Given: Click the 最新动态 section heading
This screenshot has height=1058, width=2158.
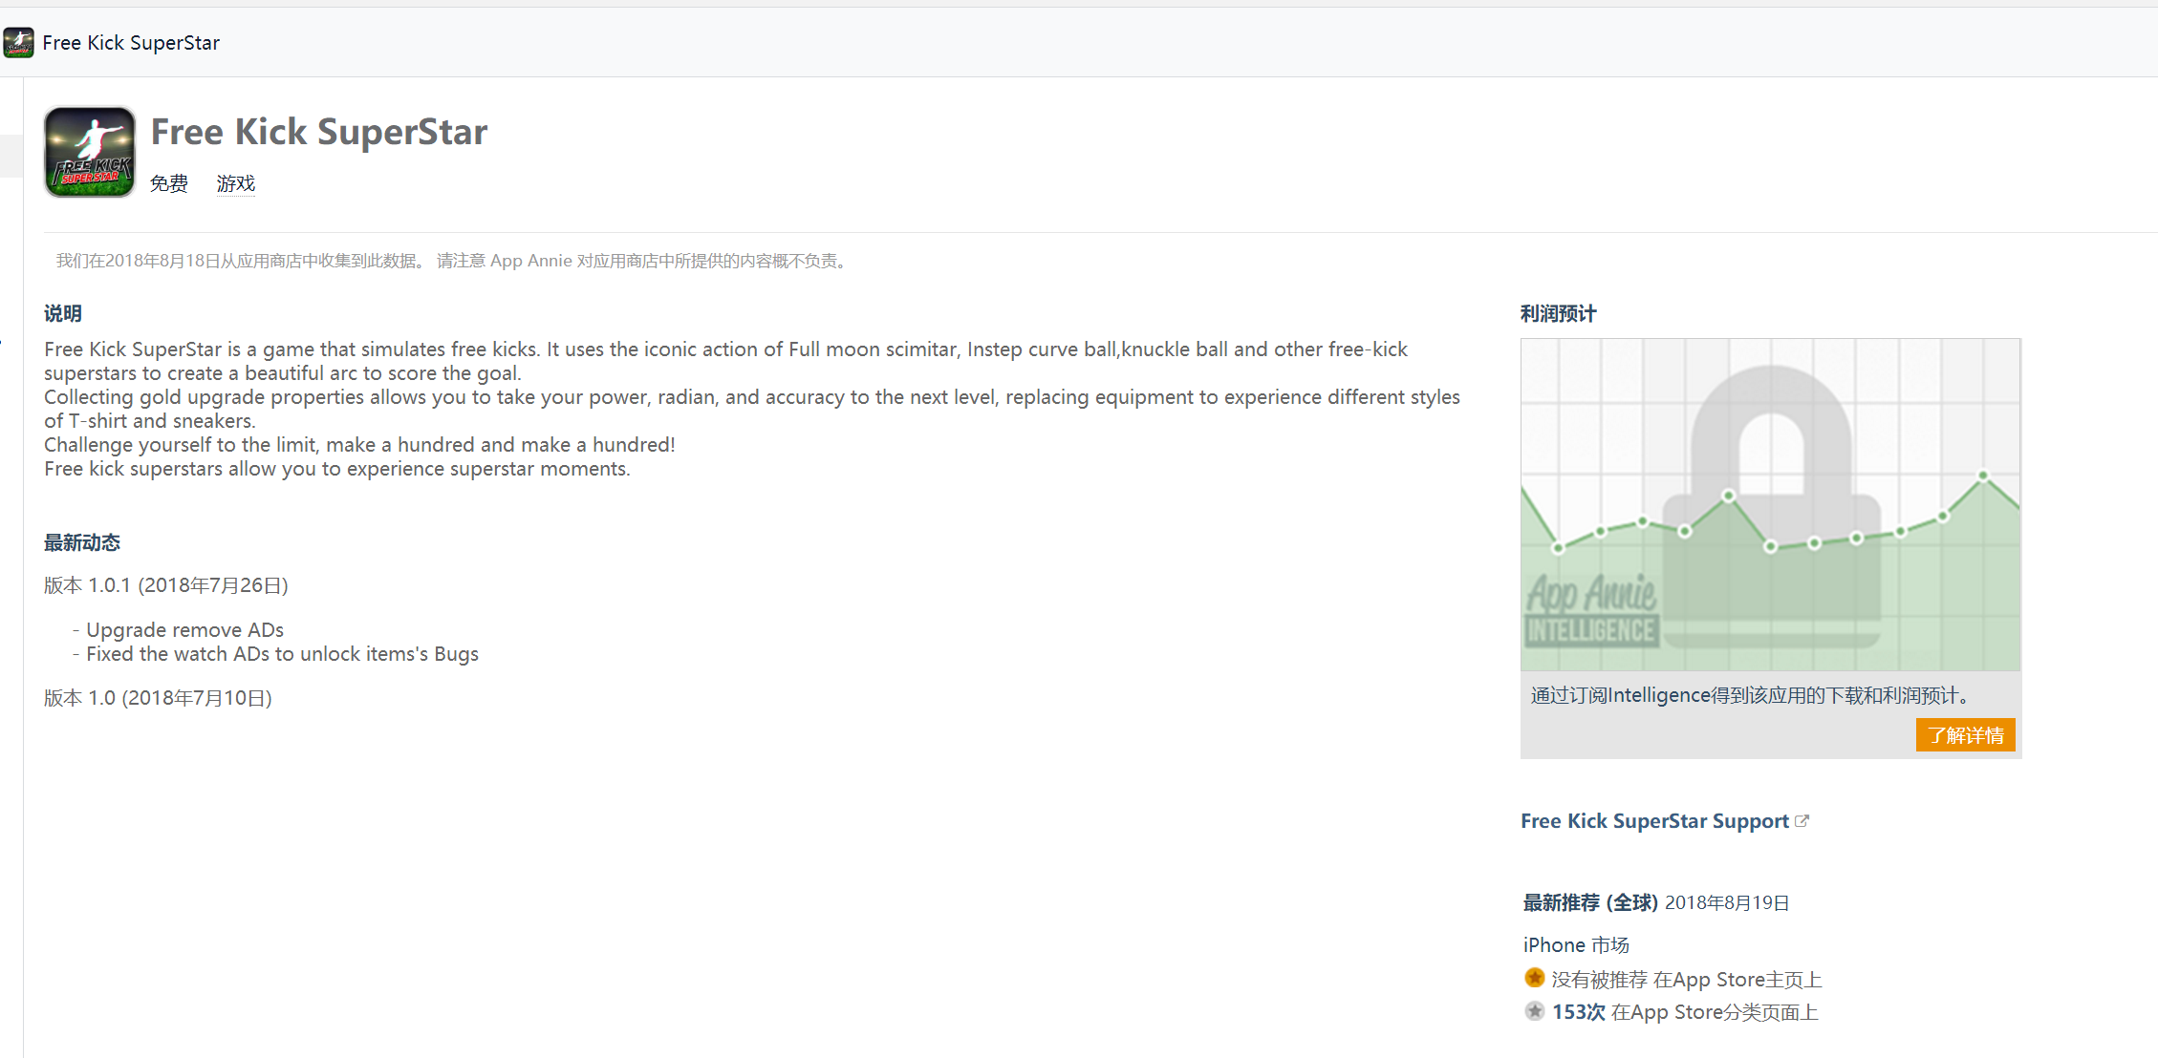Looking at the screenshot, I should point(82,543).
